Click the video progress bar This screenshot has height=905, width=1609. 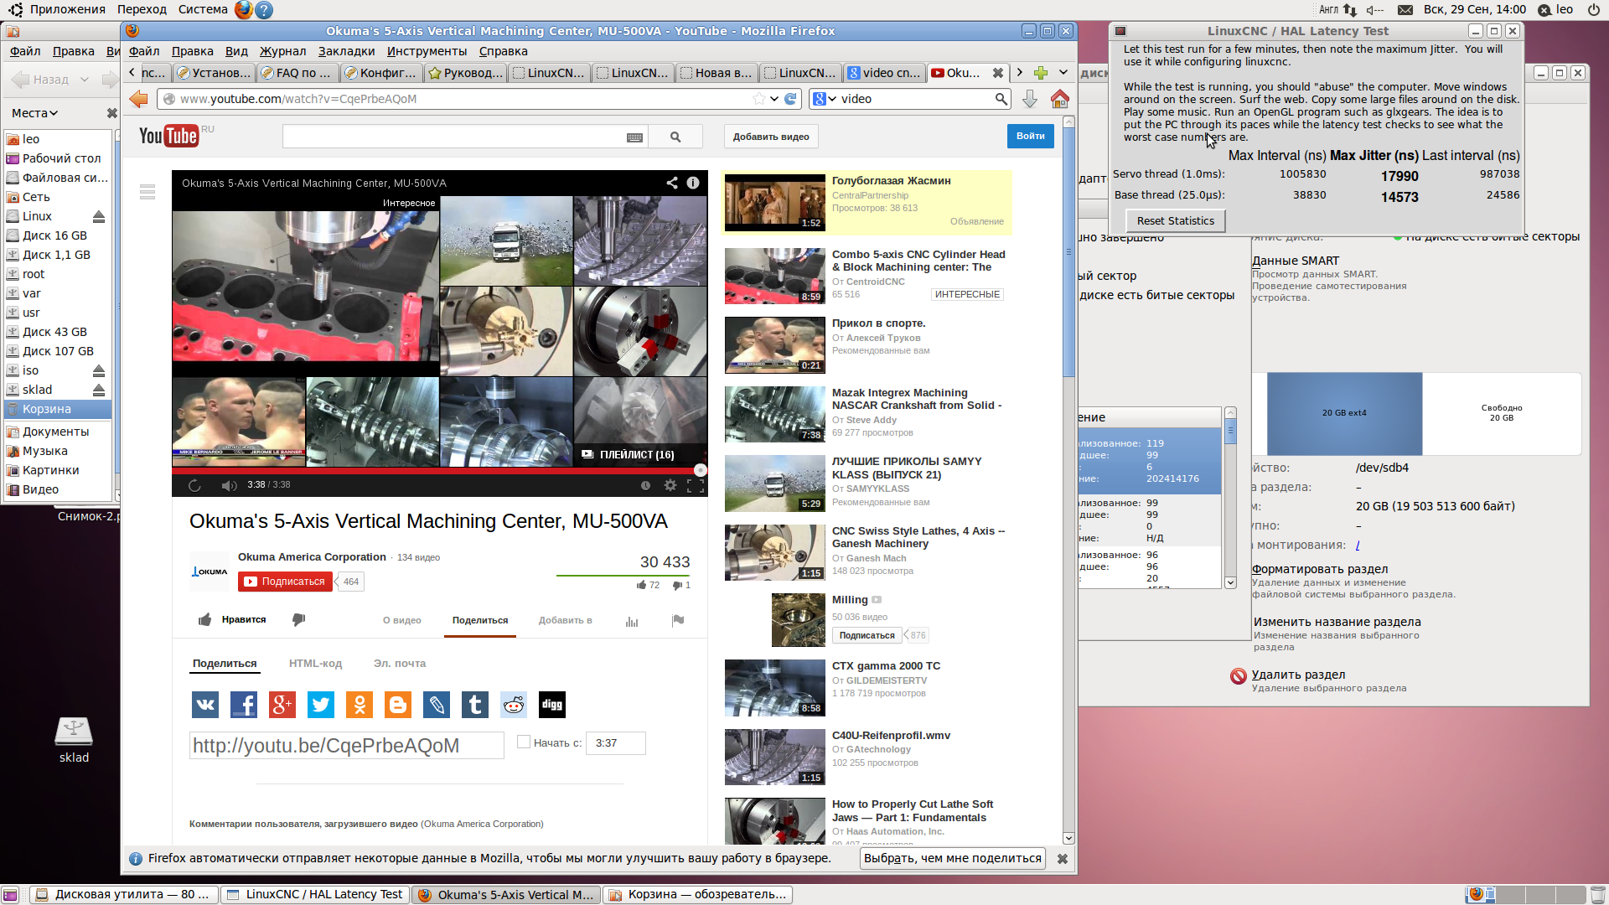[x=436, y=471]
